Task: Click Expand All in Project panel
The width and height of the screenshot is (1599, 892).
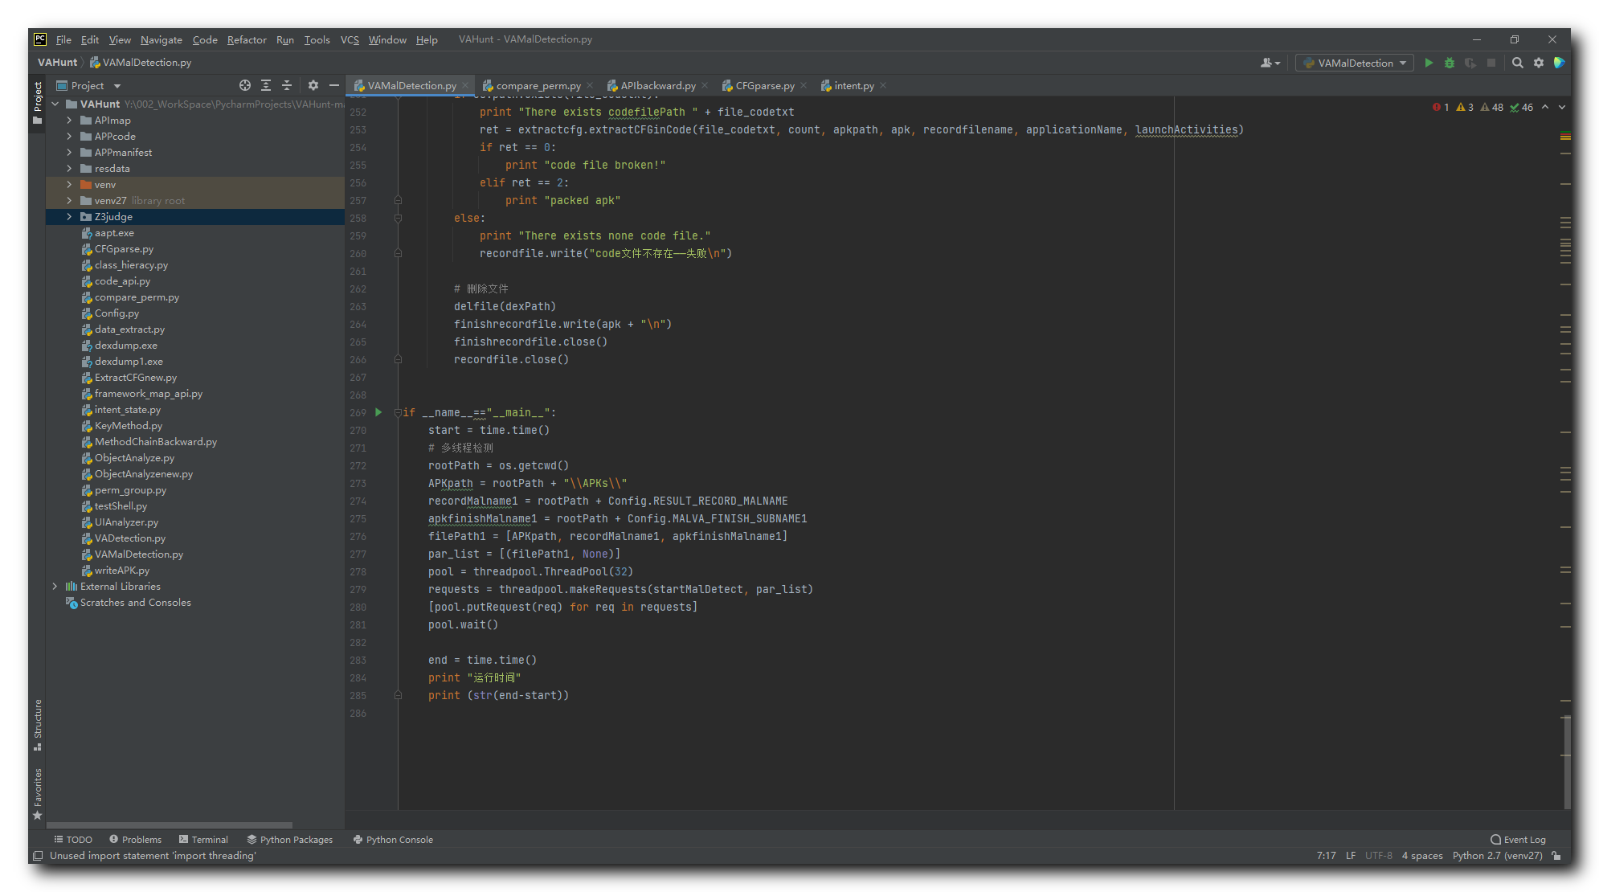Action: coord(266,85)
